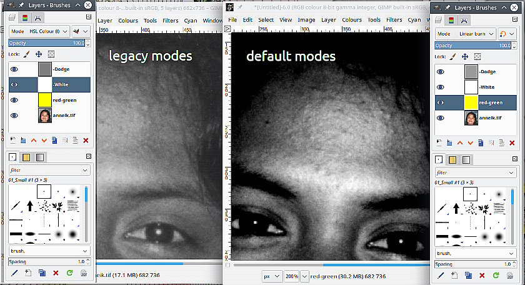Delete the layer with left dock's red X
Viewport: 525px width, 285px height.
[x=86, y=141]
